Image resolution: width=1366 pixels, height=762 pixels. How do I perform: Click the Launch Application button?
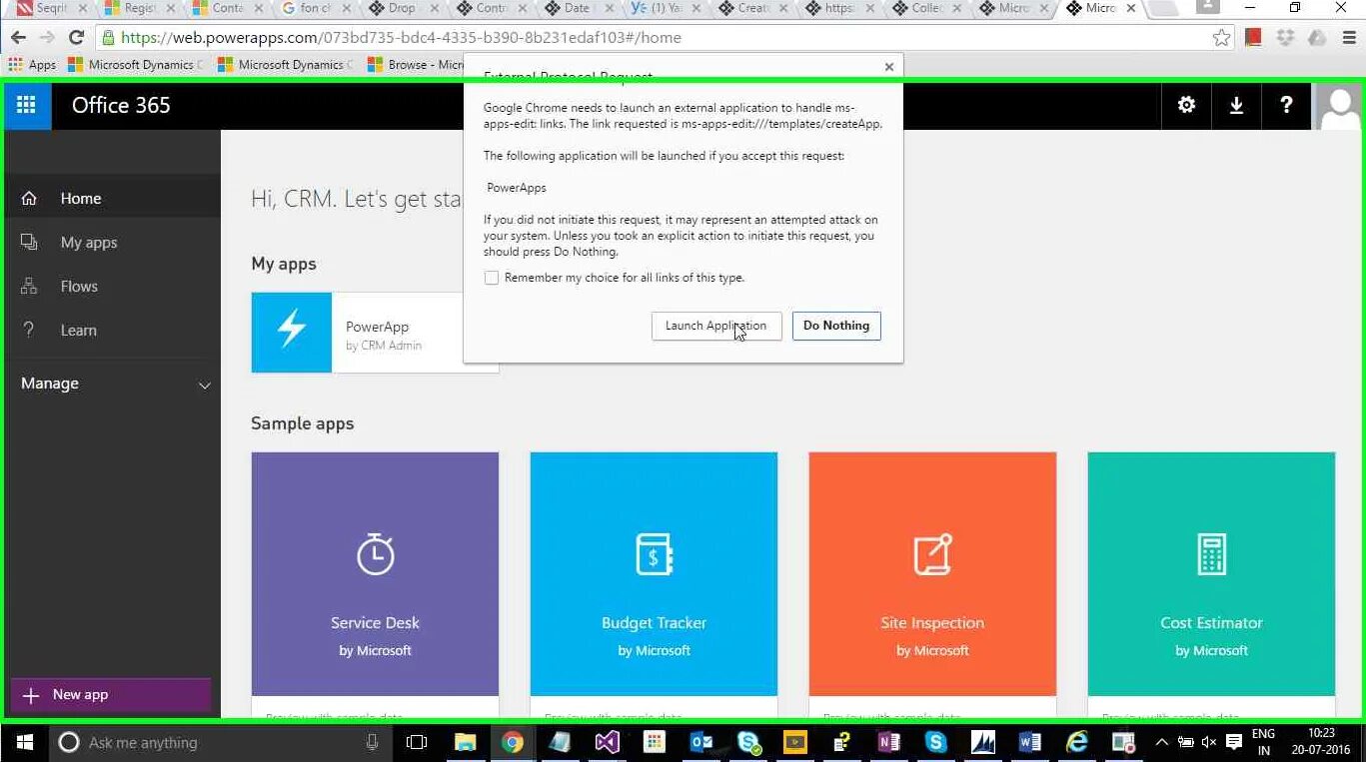pos(716,326)
